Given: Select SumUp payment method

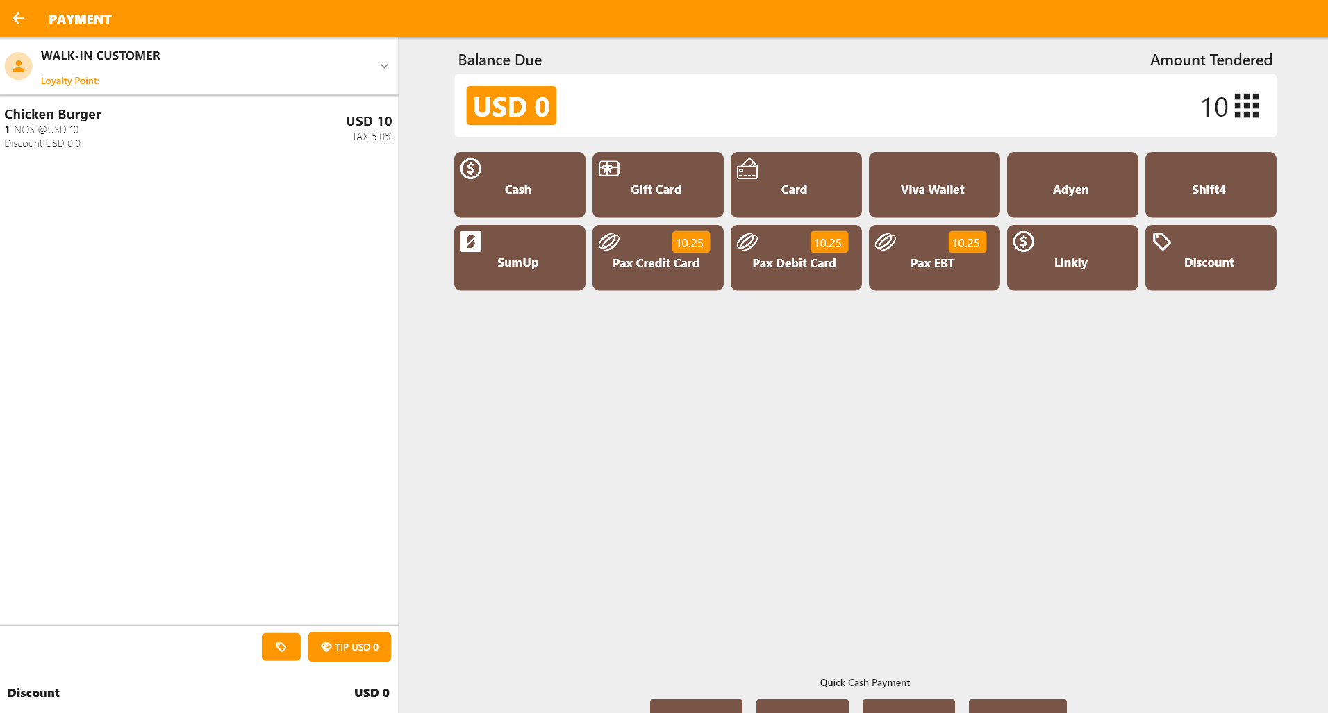Looking at the screenshot, I should [519, 258].
